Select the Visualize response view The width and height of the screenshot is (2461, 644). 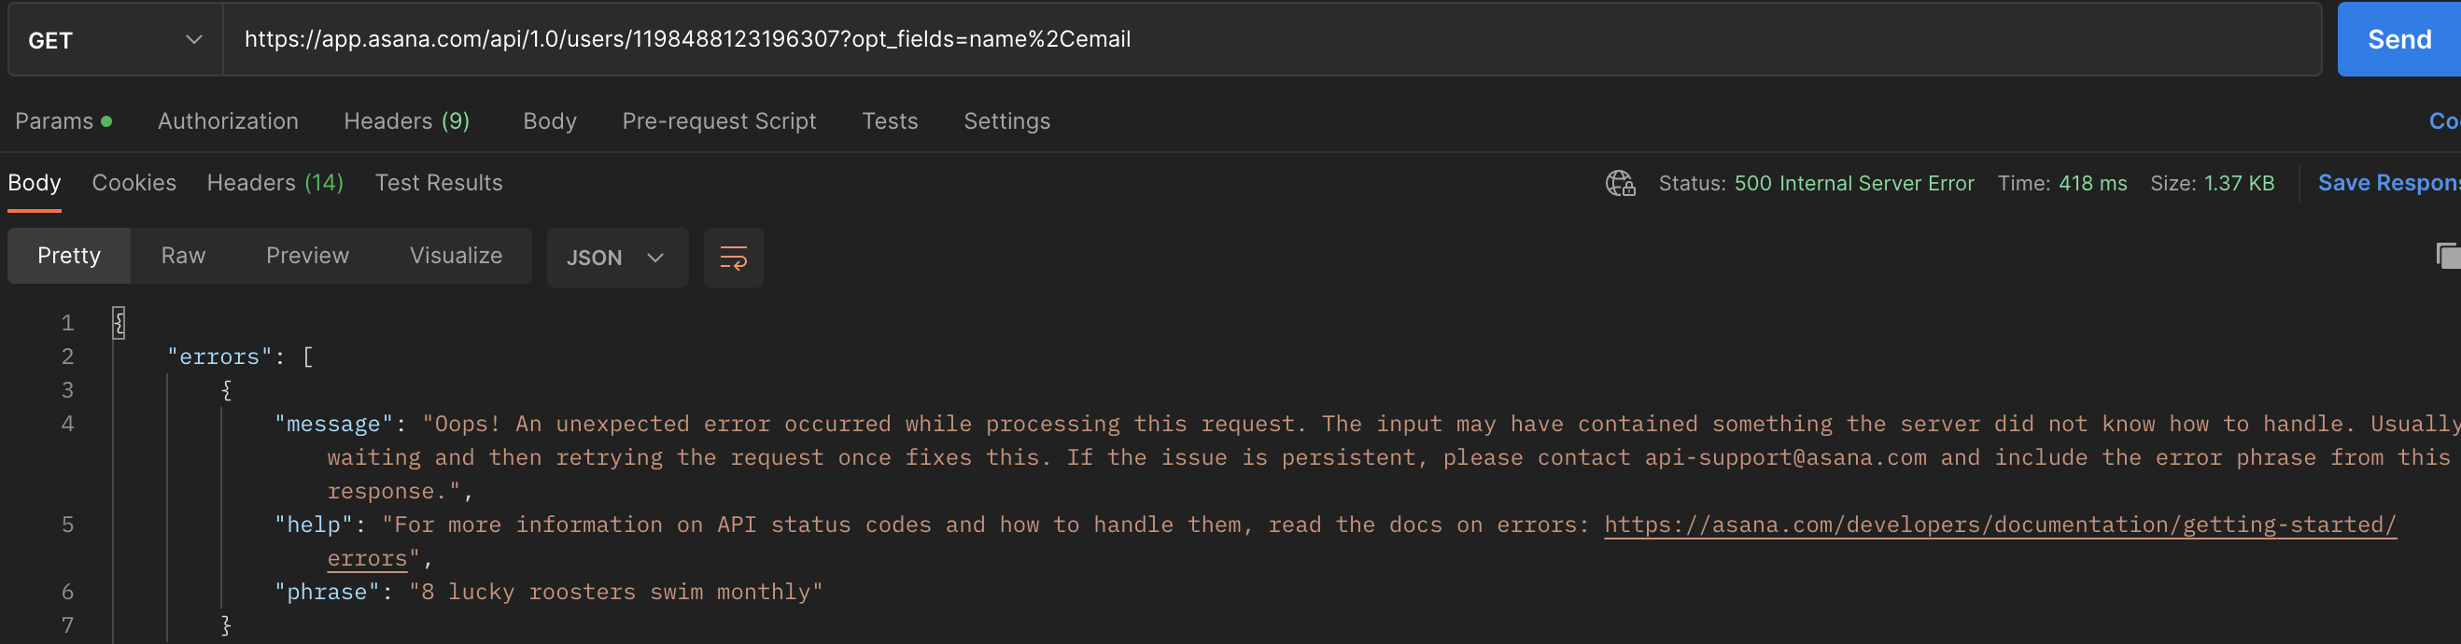456,255
